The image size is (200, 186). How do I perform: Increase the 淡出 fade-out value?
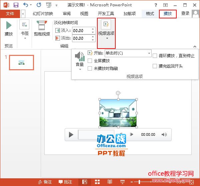(93, 37)
